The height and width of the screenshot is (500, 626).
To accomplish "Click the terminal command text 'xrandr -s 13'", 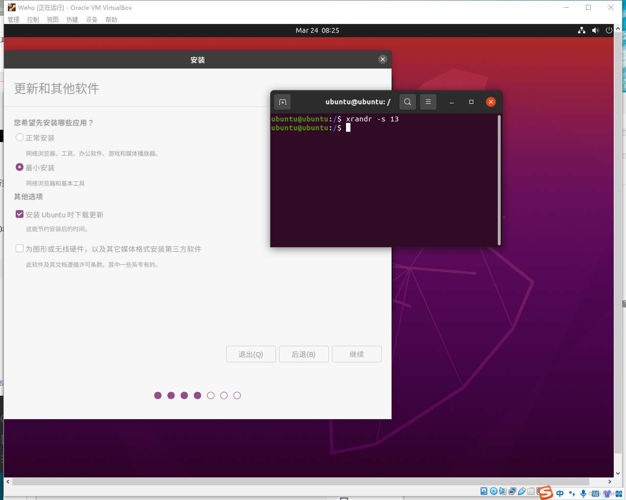I will point(372,119).
